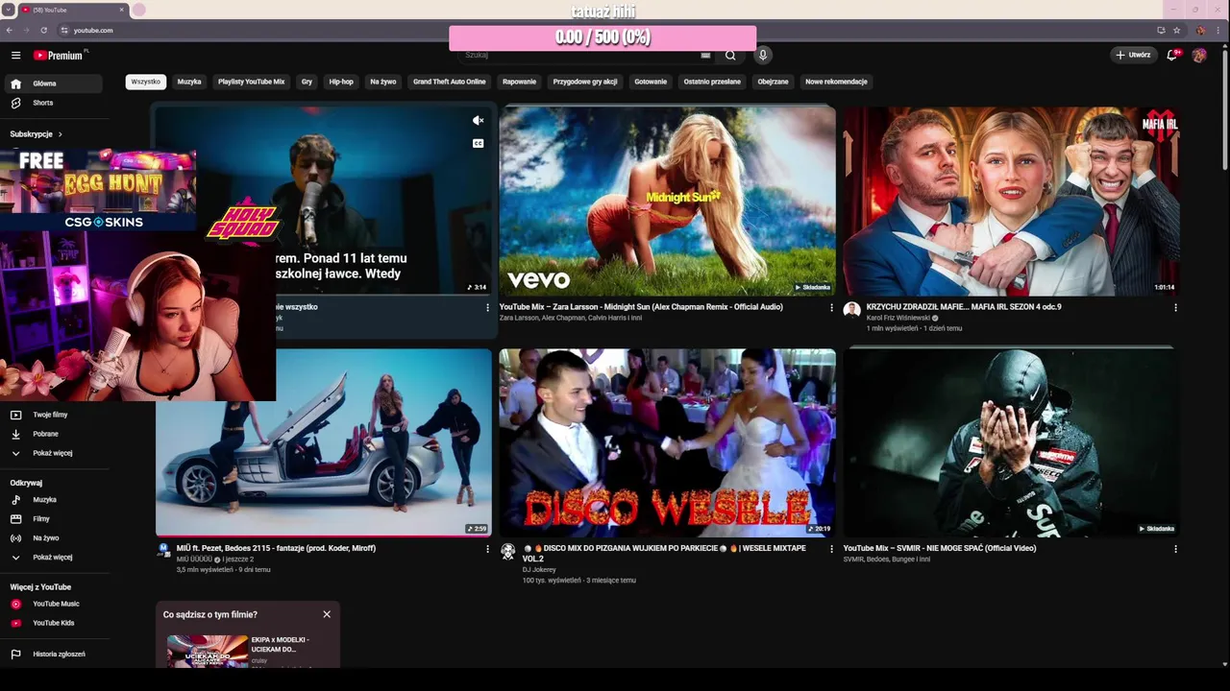Go back in browser
The width and height of the screenshot is (1230, 691).
[9, 30]
